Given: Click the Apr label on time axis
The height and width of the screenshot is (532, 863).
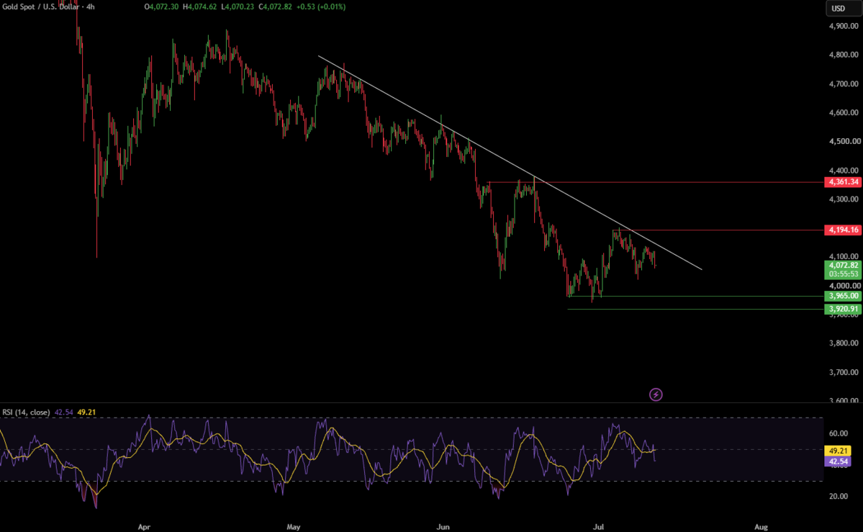Looking at the screenshot, I should [144, 527].
